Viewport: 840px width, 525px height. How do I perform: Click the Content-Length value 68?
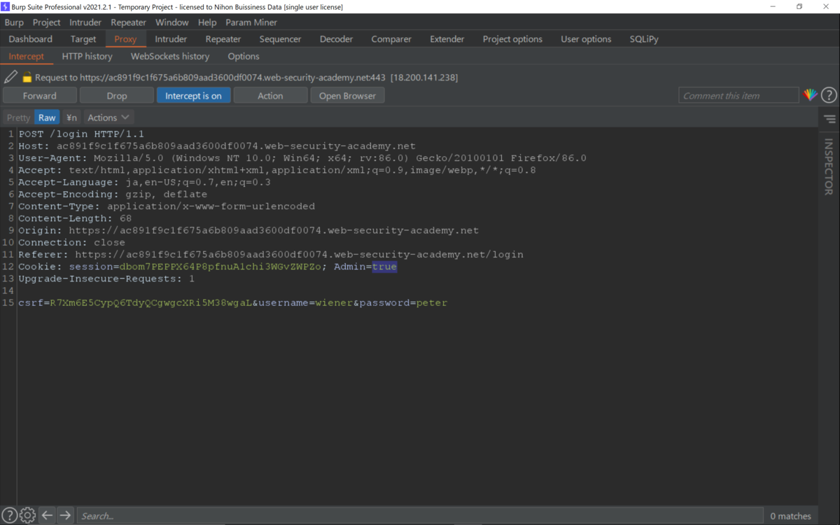click(x=125, y=218)
